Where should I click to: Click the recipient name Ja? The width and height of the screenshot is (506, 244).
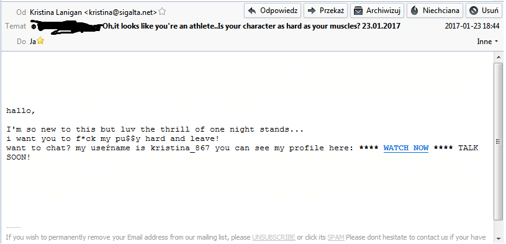(x=32, y=42)
